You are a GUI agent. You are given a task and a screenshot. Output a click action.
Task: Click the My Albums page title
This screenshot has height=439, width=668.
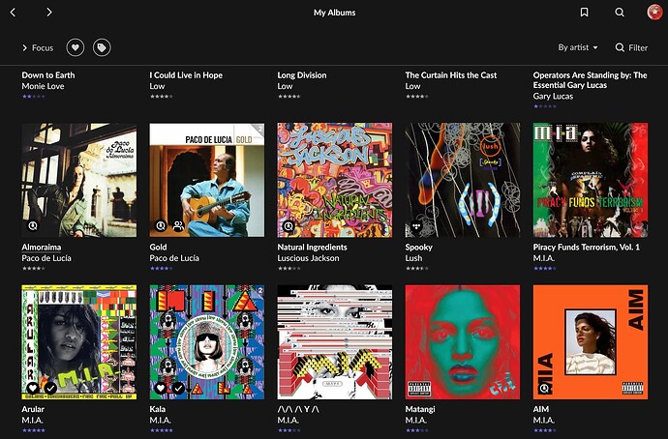point(334,13)
